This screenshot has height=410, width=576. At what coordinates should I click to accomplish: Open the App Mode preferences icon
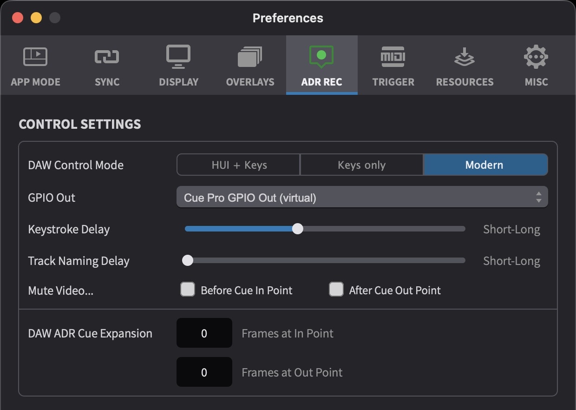35,57
